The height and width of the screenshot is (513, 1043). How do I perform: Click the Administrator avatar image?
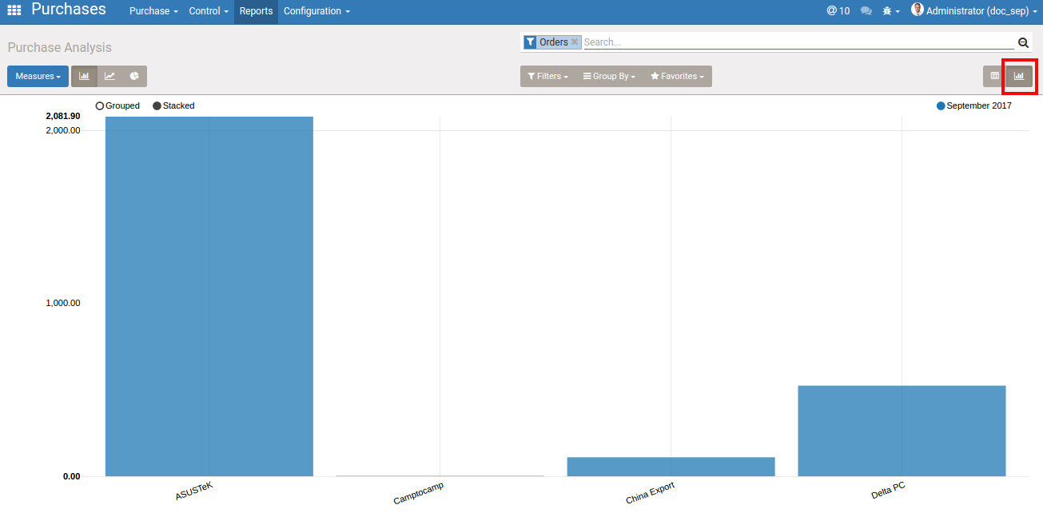pos(918,10)
